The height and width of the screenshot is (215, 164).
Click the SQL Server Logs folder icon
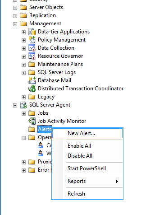(x=32, y=72)
